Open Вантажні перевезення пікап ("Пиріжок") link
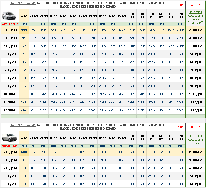Viewport: 206px width, 188px height. tap(195, 17)
